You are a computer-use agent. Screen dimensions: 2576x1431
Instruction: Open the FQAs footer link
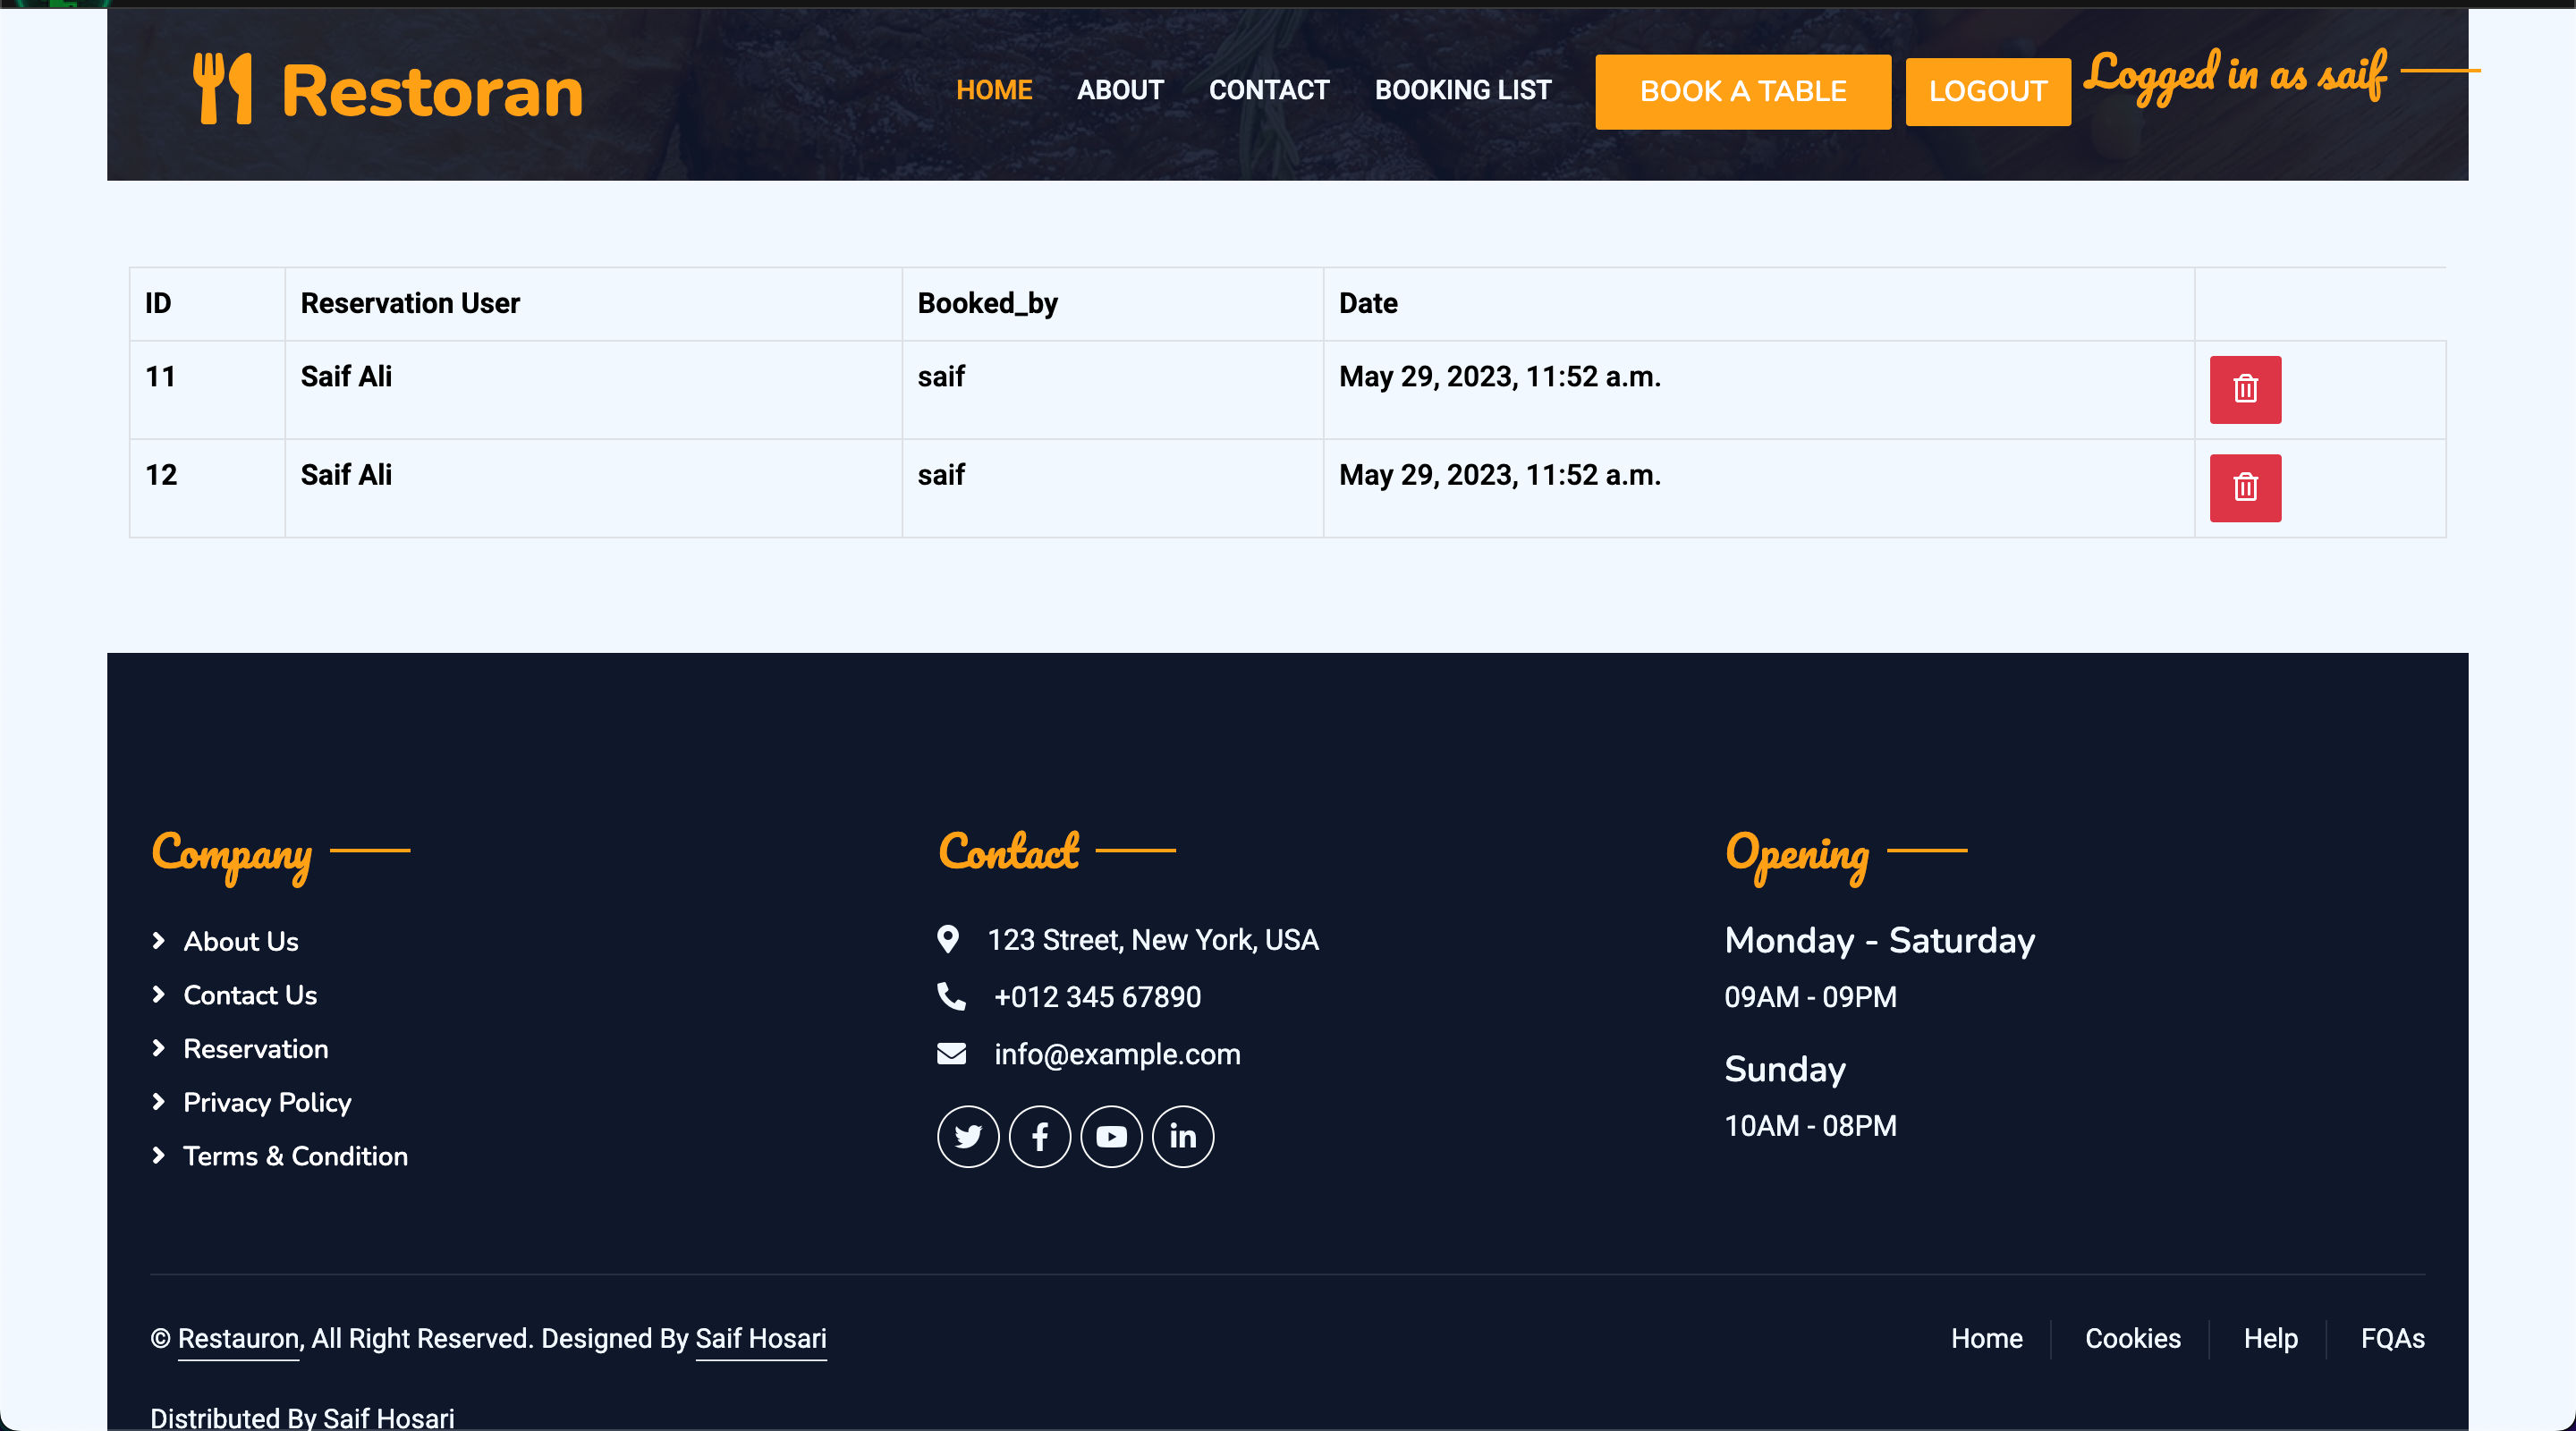point(2393,1339)
